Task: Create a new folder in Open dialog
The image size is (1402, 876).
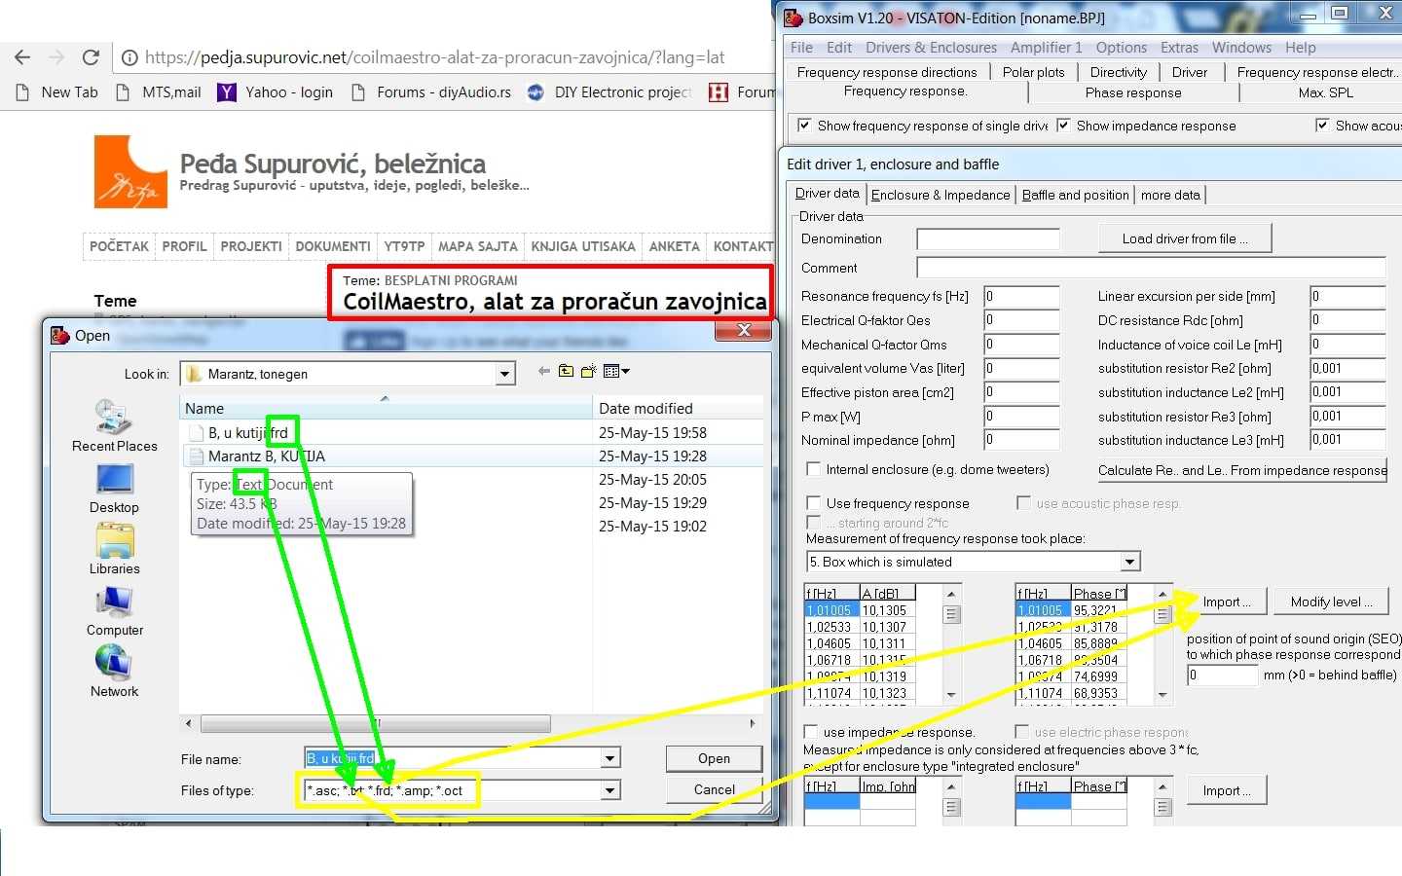Action: 588,371
